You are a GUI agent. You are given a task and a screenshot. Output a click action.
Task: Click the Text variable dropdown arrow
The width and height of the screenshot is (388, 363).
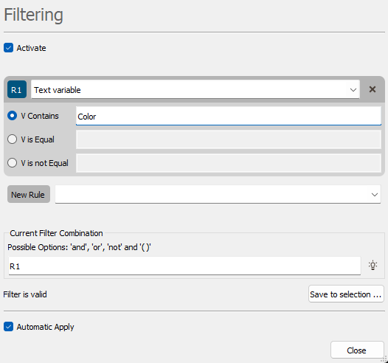pos(353,90)
